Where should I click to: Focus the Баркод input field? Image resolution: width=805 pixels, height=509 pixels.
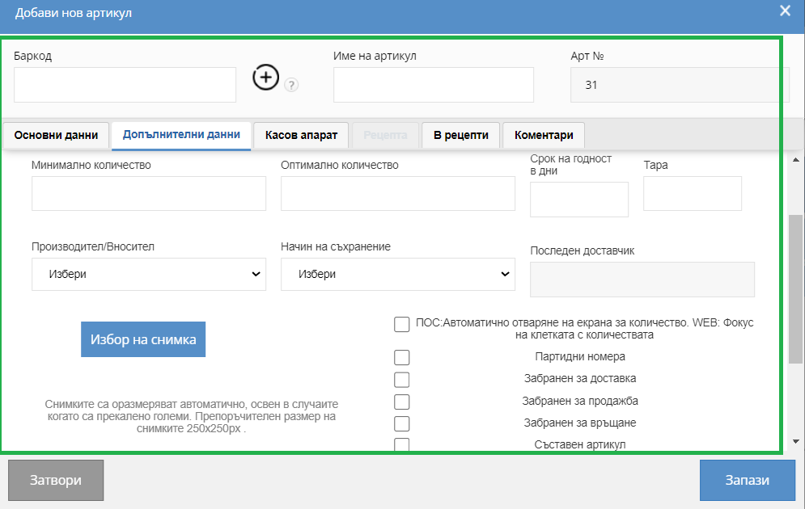pyautogui.click(x=125, y=85)
